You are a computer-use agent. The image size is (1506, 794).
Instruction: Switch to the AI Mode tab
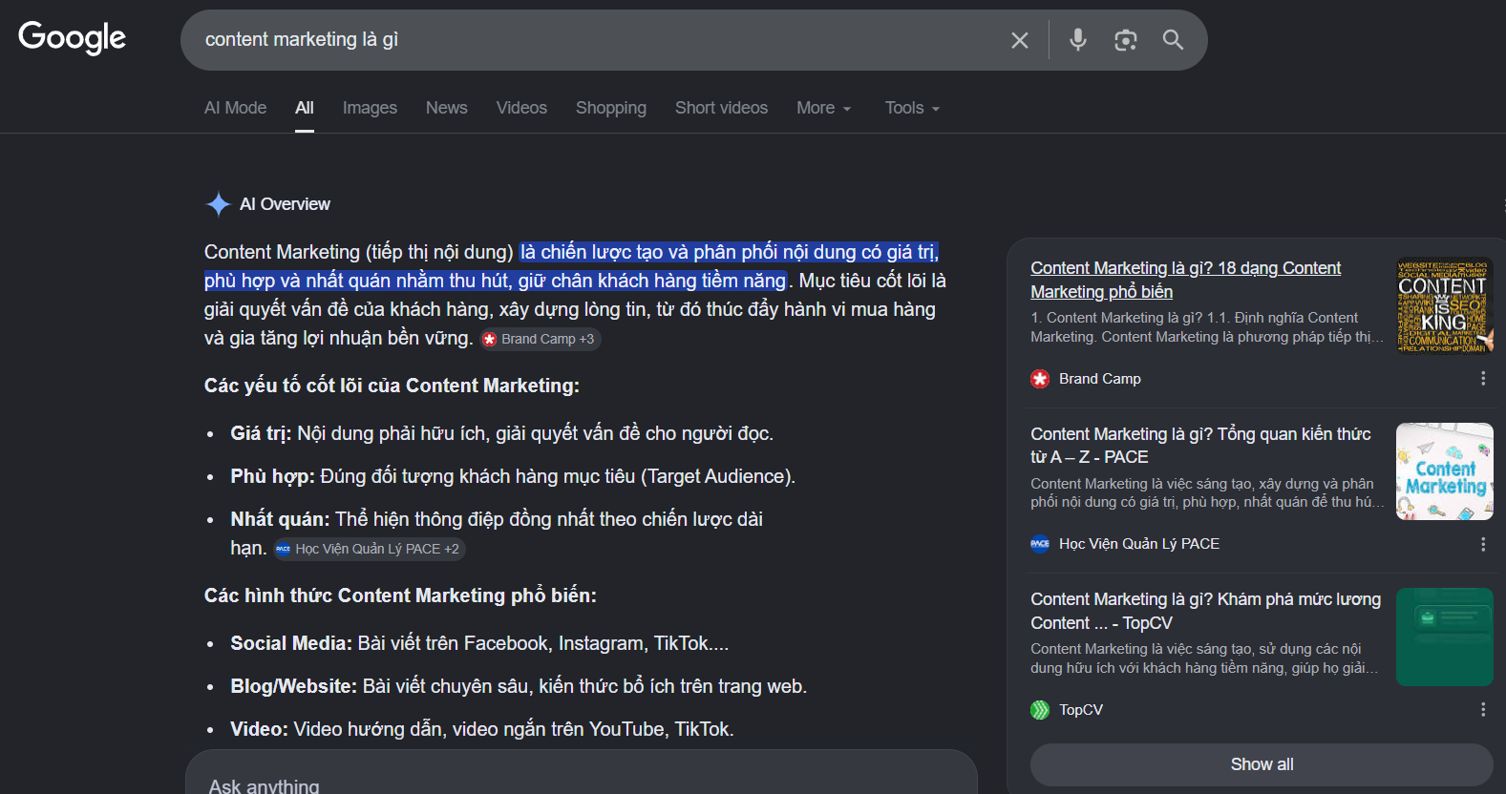point(235,108)
